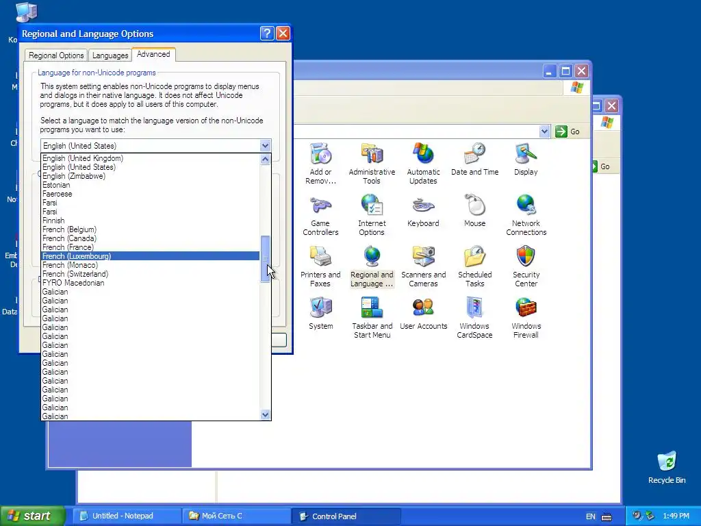
Task: Choose English (United Kingdom) from list
Action: point(150,158)
